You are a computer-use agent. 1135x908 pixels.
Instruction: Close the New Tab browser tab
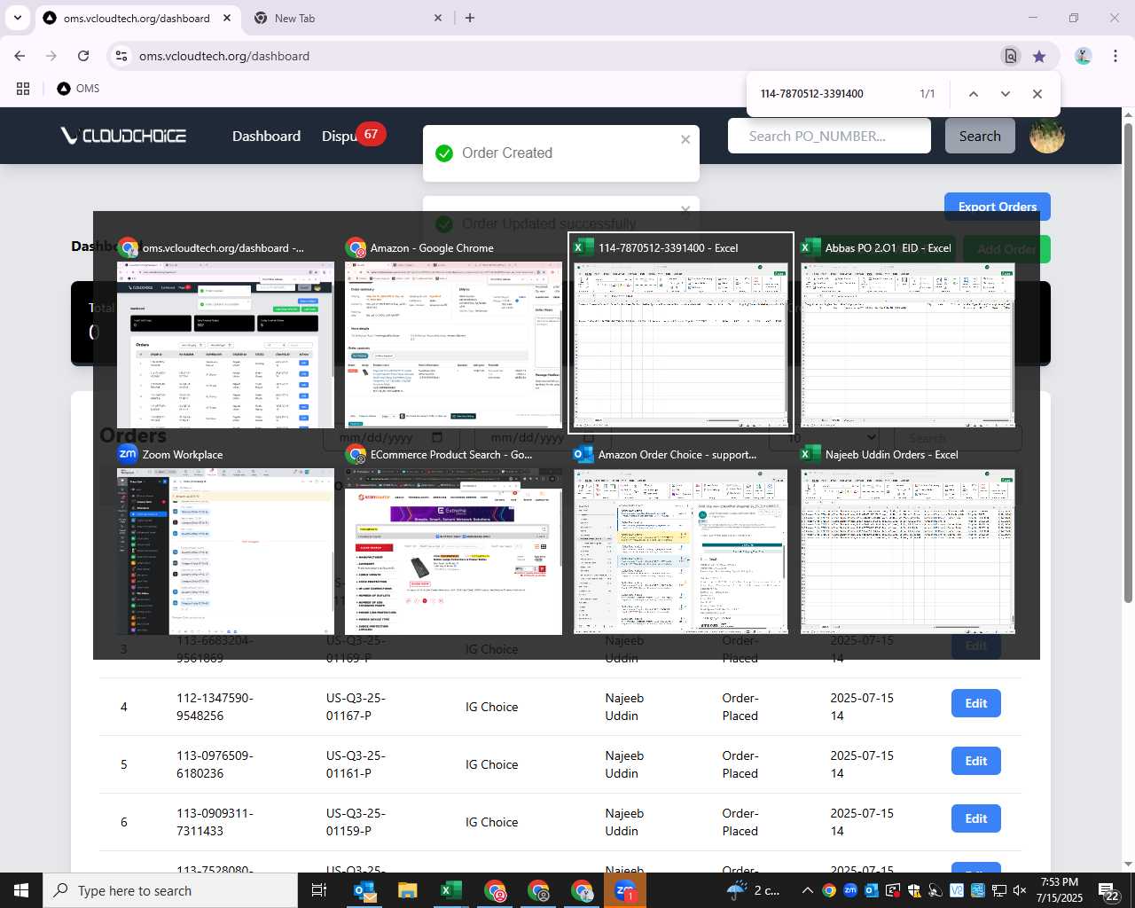pos(438,18)
